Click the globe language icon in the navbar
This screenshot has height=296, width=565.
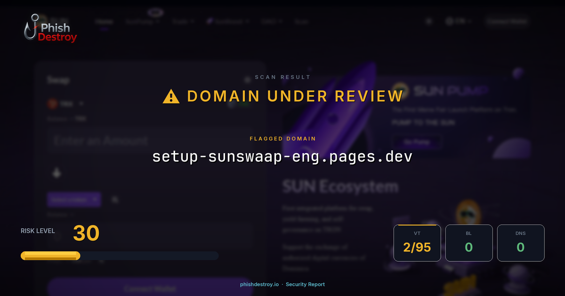tap(449, 21)
